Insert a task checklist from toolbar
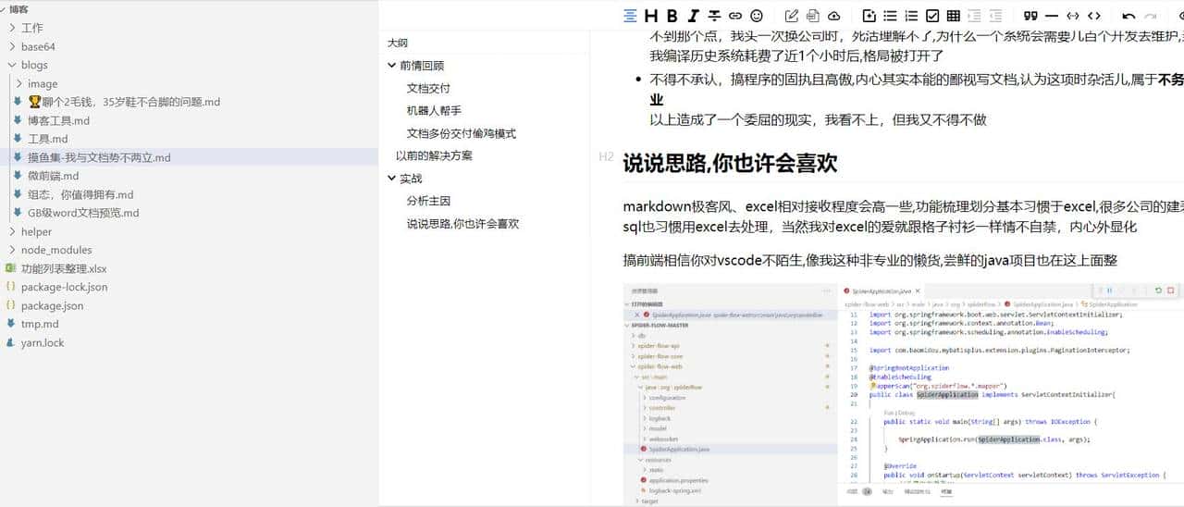Screen dimensions: 1184x507 932,16
